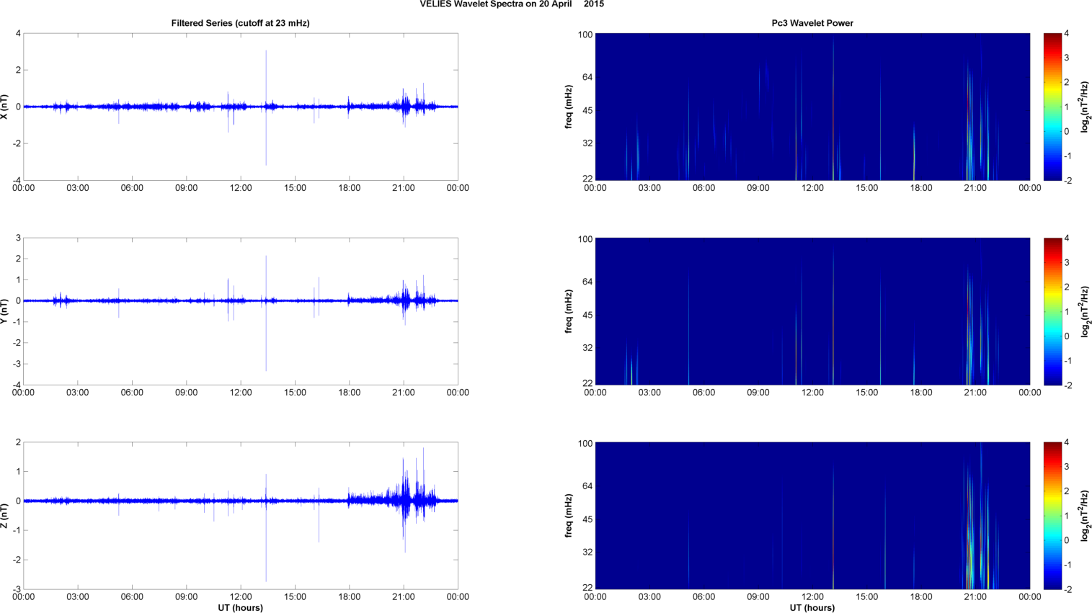Click the 15:00 tick under the middle spectrogram
This screenshot has height=613, width=1092.
pyautogui.click(x=866, y=392)
